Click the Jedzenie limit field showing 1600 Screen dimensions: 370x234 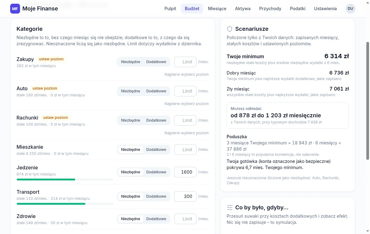pyautogui.click(x=185, y=172)
